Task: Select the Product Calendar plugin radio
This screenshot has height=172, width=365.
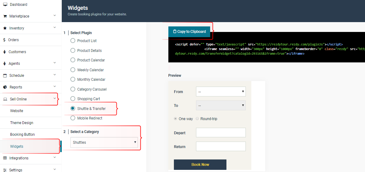Action: pyautogui.click(x=73, y=60)
